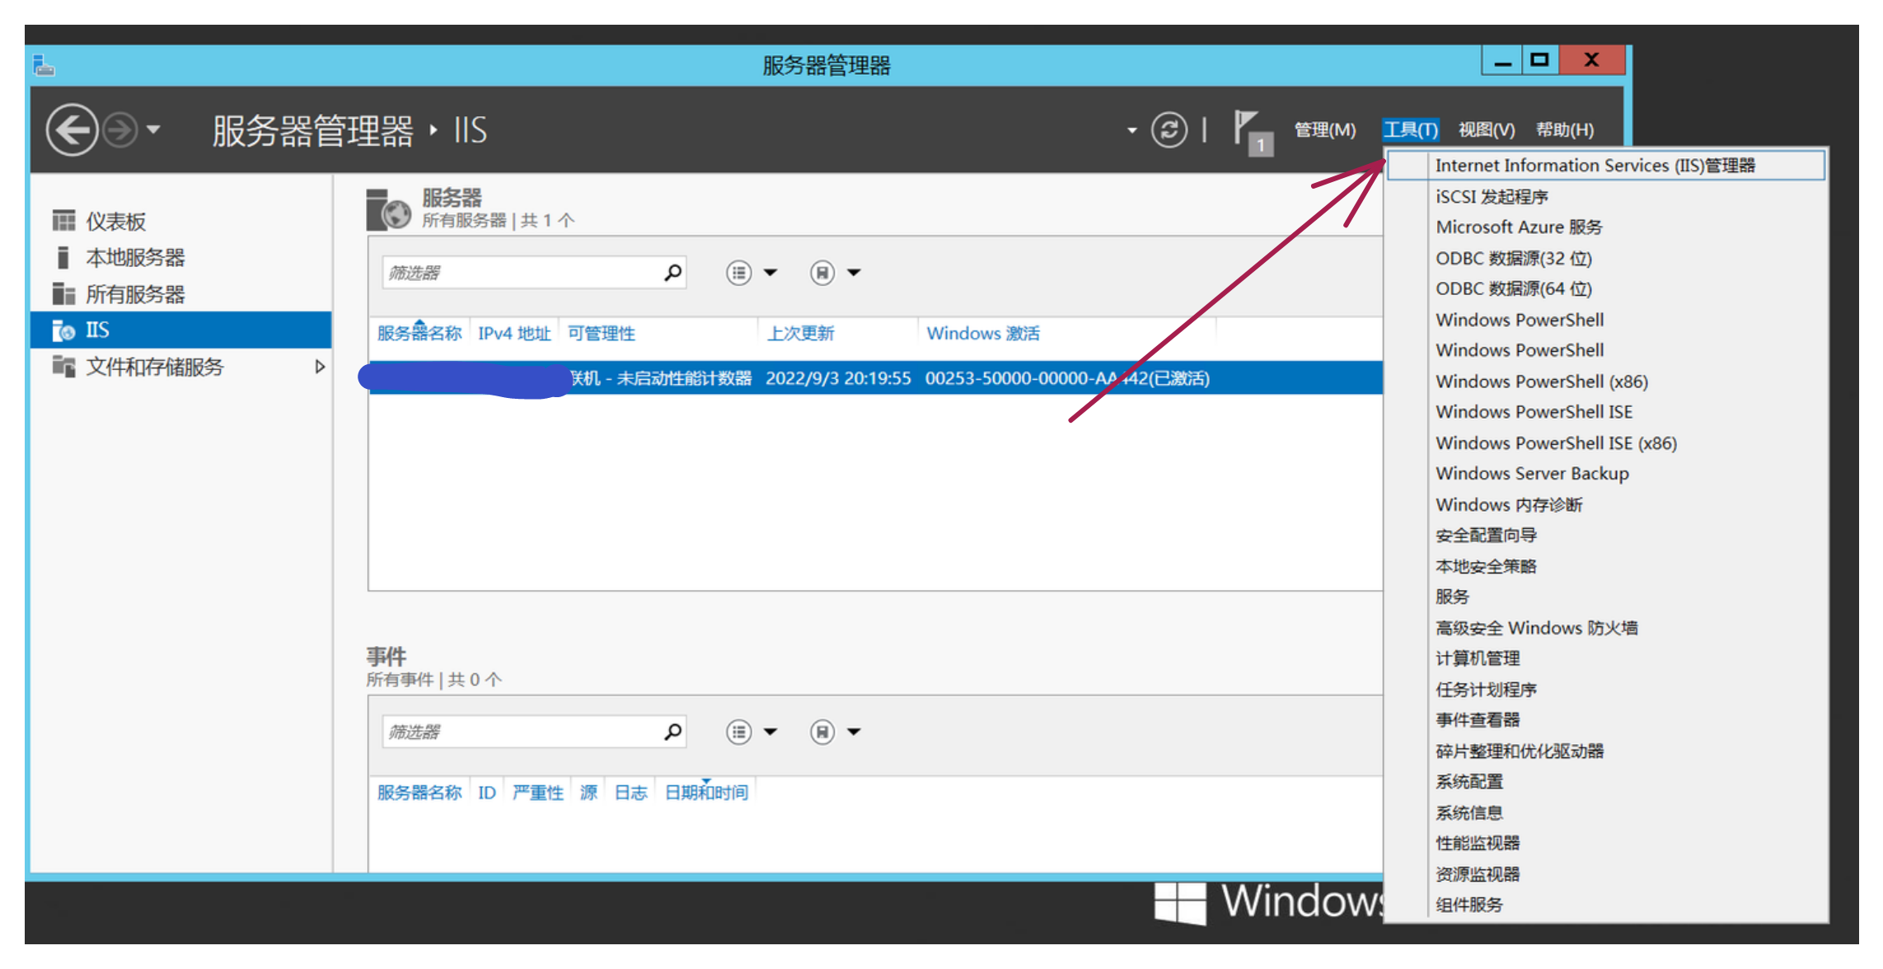1883x969 pixels.
Task: Open the events list options icon
Action: point(738,731)
